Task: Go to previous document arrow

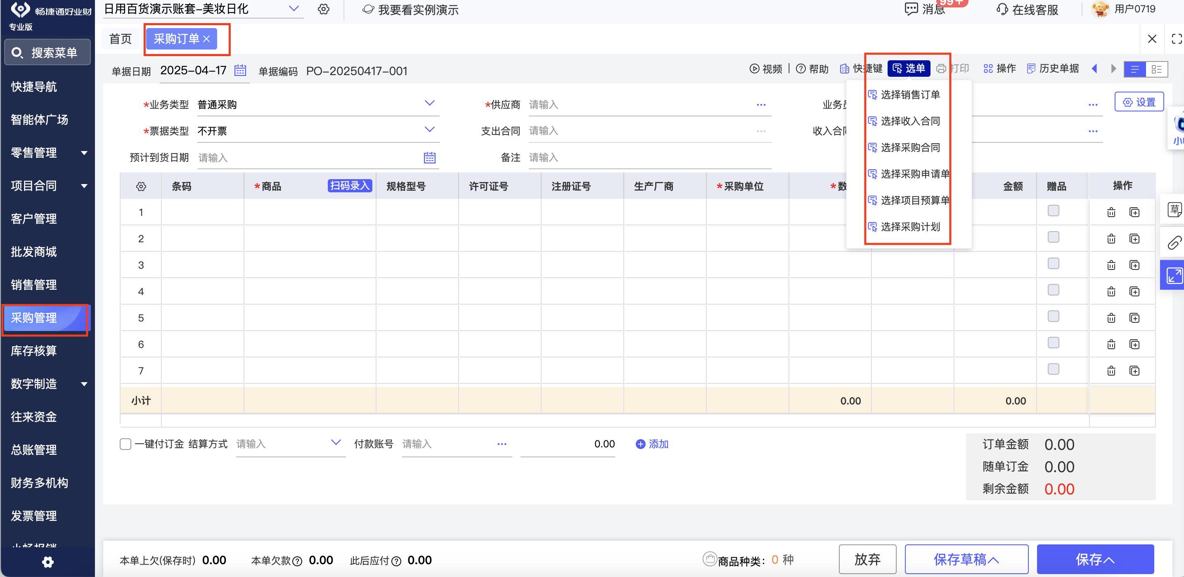Action: (x=1094, y=69)
